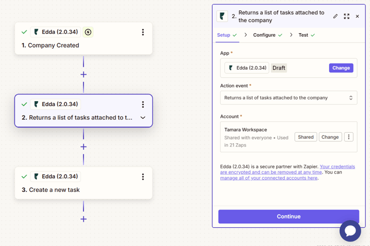Image resolution: width=370 pixels, height=246 pixels.
Task: Open the manage all connected accounts link
Action: (x=268, y=178)
